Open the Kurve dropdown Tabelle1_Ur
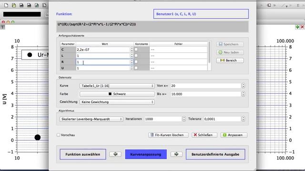Image resolution: width=305 pixels, height=171 pixels. pos(117,85)
